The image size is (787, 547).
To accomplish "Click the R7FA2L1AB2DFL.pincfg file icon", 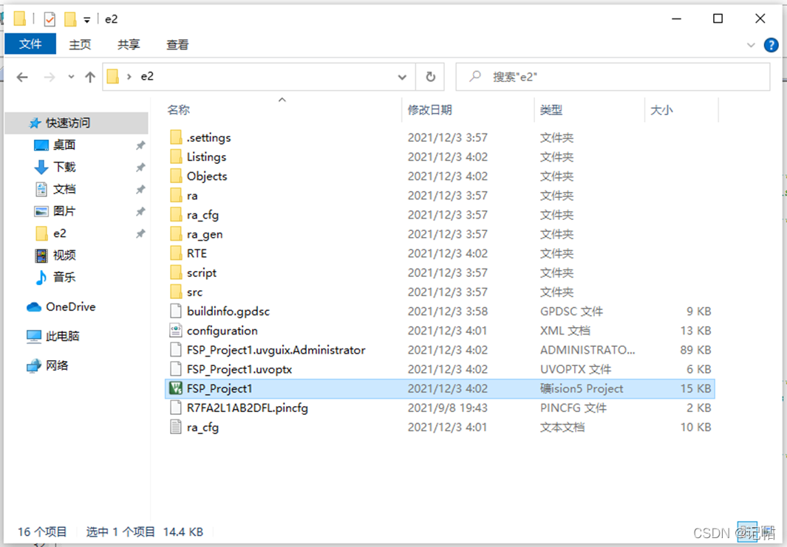I will click(176, 407).
